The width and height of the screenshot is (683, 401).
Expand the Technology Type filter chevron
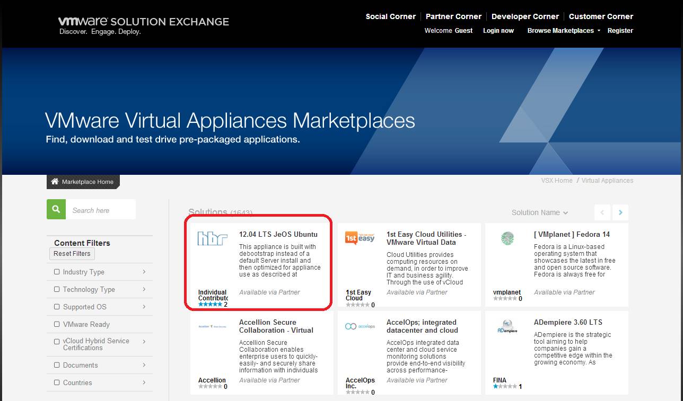[x=144, y=289]
